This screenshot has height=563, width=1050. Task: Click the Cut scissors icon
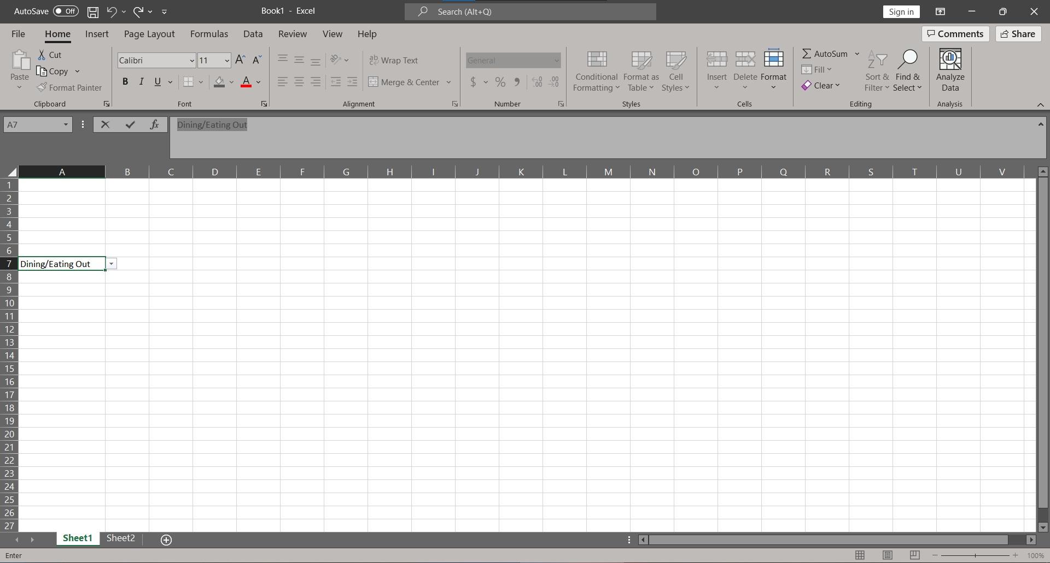click(42, 55)
